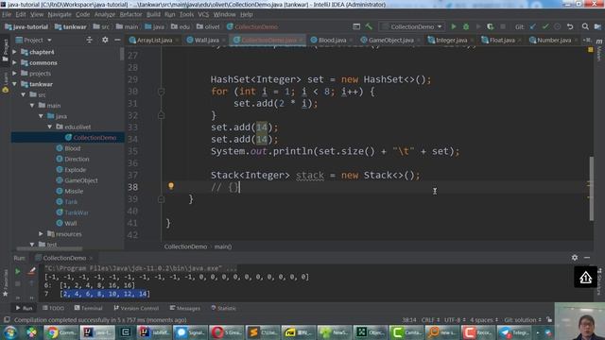Image resolution: width=605 pixels, height=340 pixels.
Task: Open Opera browser from the taskbar
Action: (227, 332)
